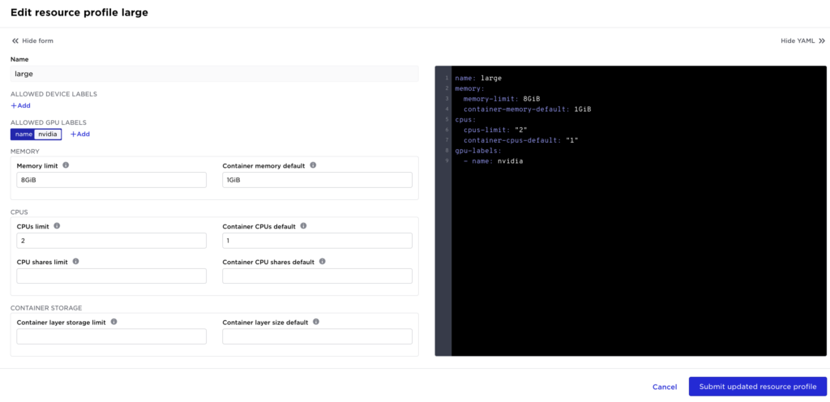
Task: Click YAML line 'container-memory-default: 1GiB'
Action: [527, 109]
